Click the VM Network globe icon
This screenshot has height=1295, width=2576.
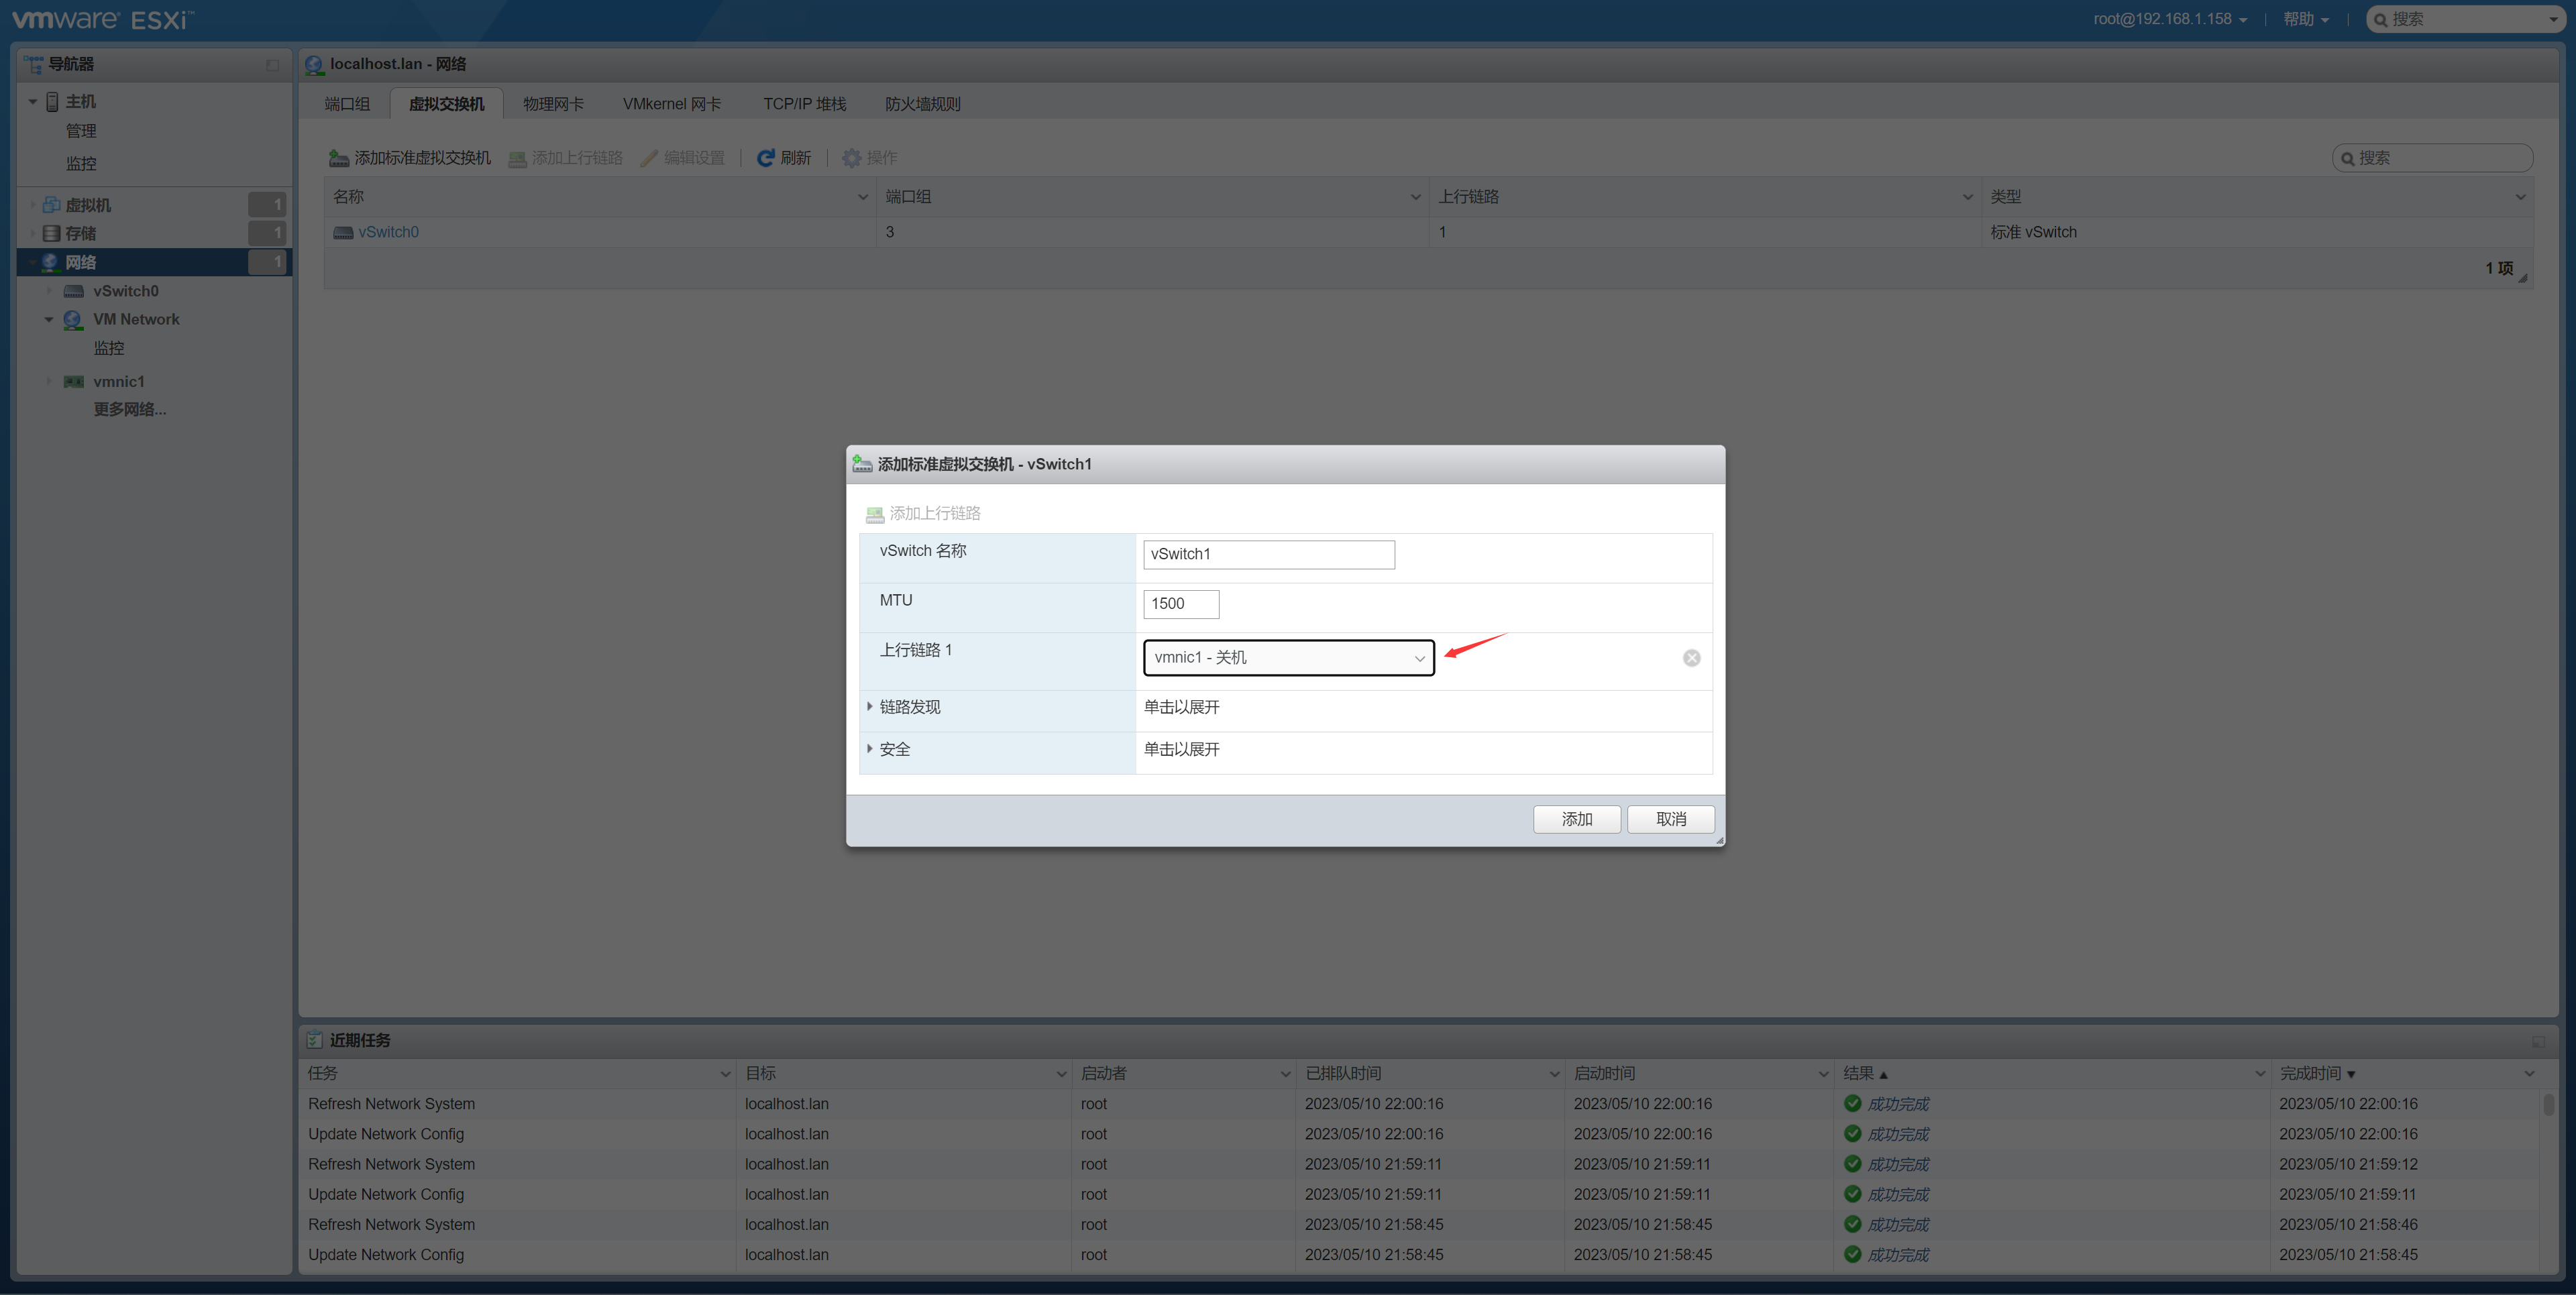pyautogui.click(x=73, y=320)
